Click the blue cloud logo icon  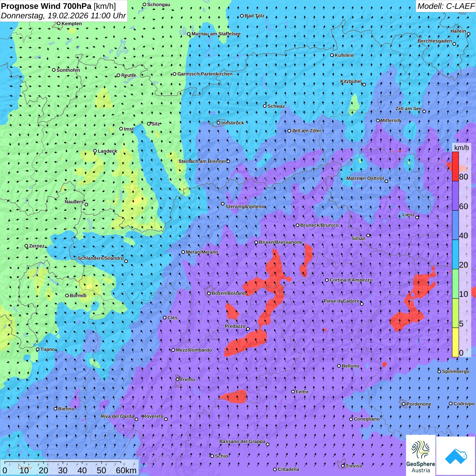point(456,456)
